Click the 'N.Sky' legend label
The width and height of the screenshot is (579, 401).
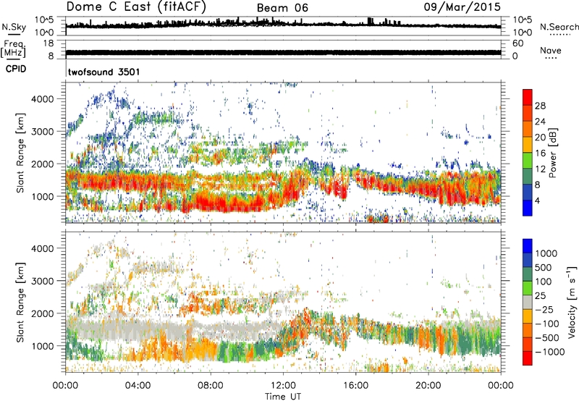click(14, 27)
